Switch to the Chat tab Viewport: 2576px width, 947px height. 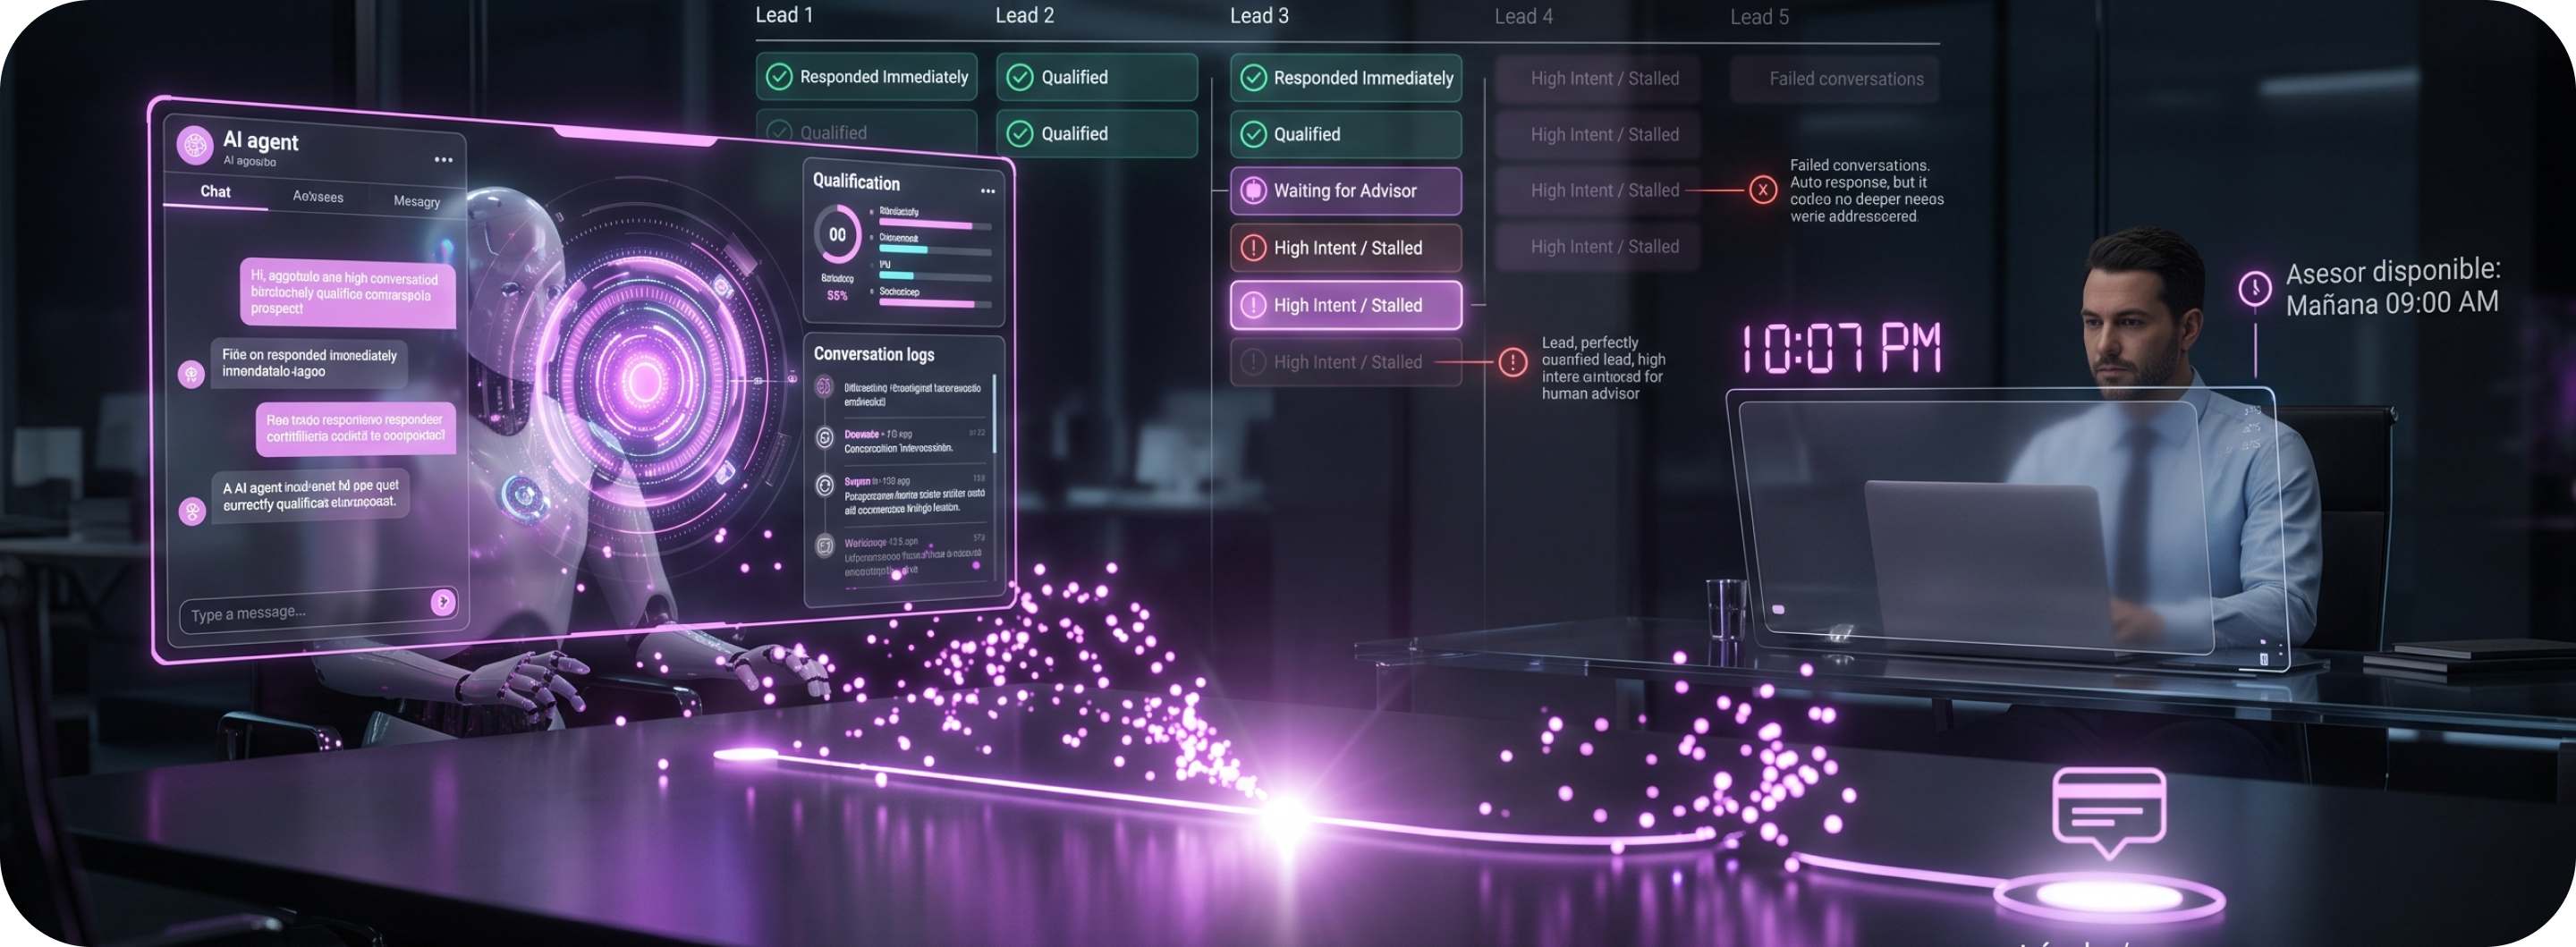click(x=215, y=191)
